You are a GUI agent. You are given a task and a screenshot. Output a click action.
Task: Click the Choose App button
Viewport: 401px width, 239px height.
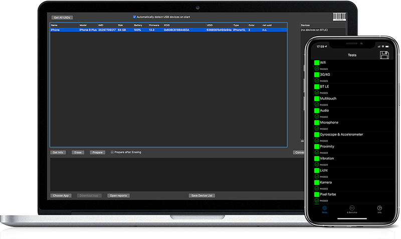point(61,196)
